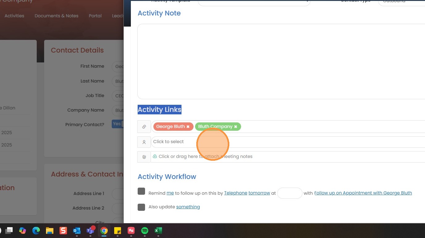Toggle the Primary Contact Yes switch

pyautogui.click(x=118, y=124)
